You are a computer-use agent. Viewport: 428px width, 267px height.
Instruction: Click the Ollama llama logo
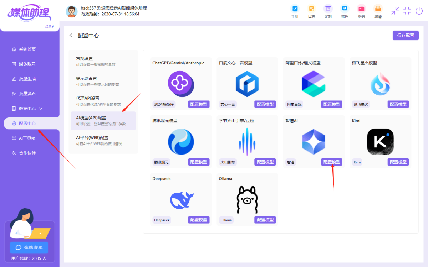(247, 200)
